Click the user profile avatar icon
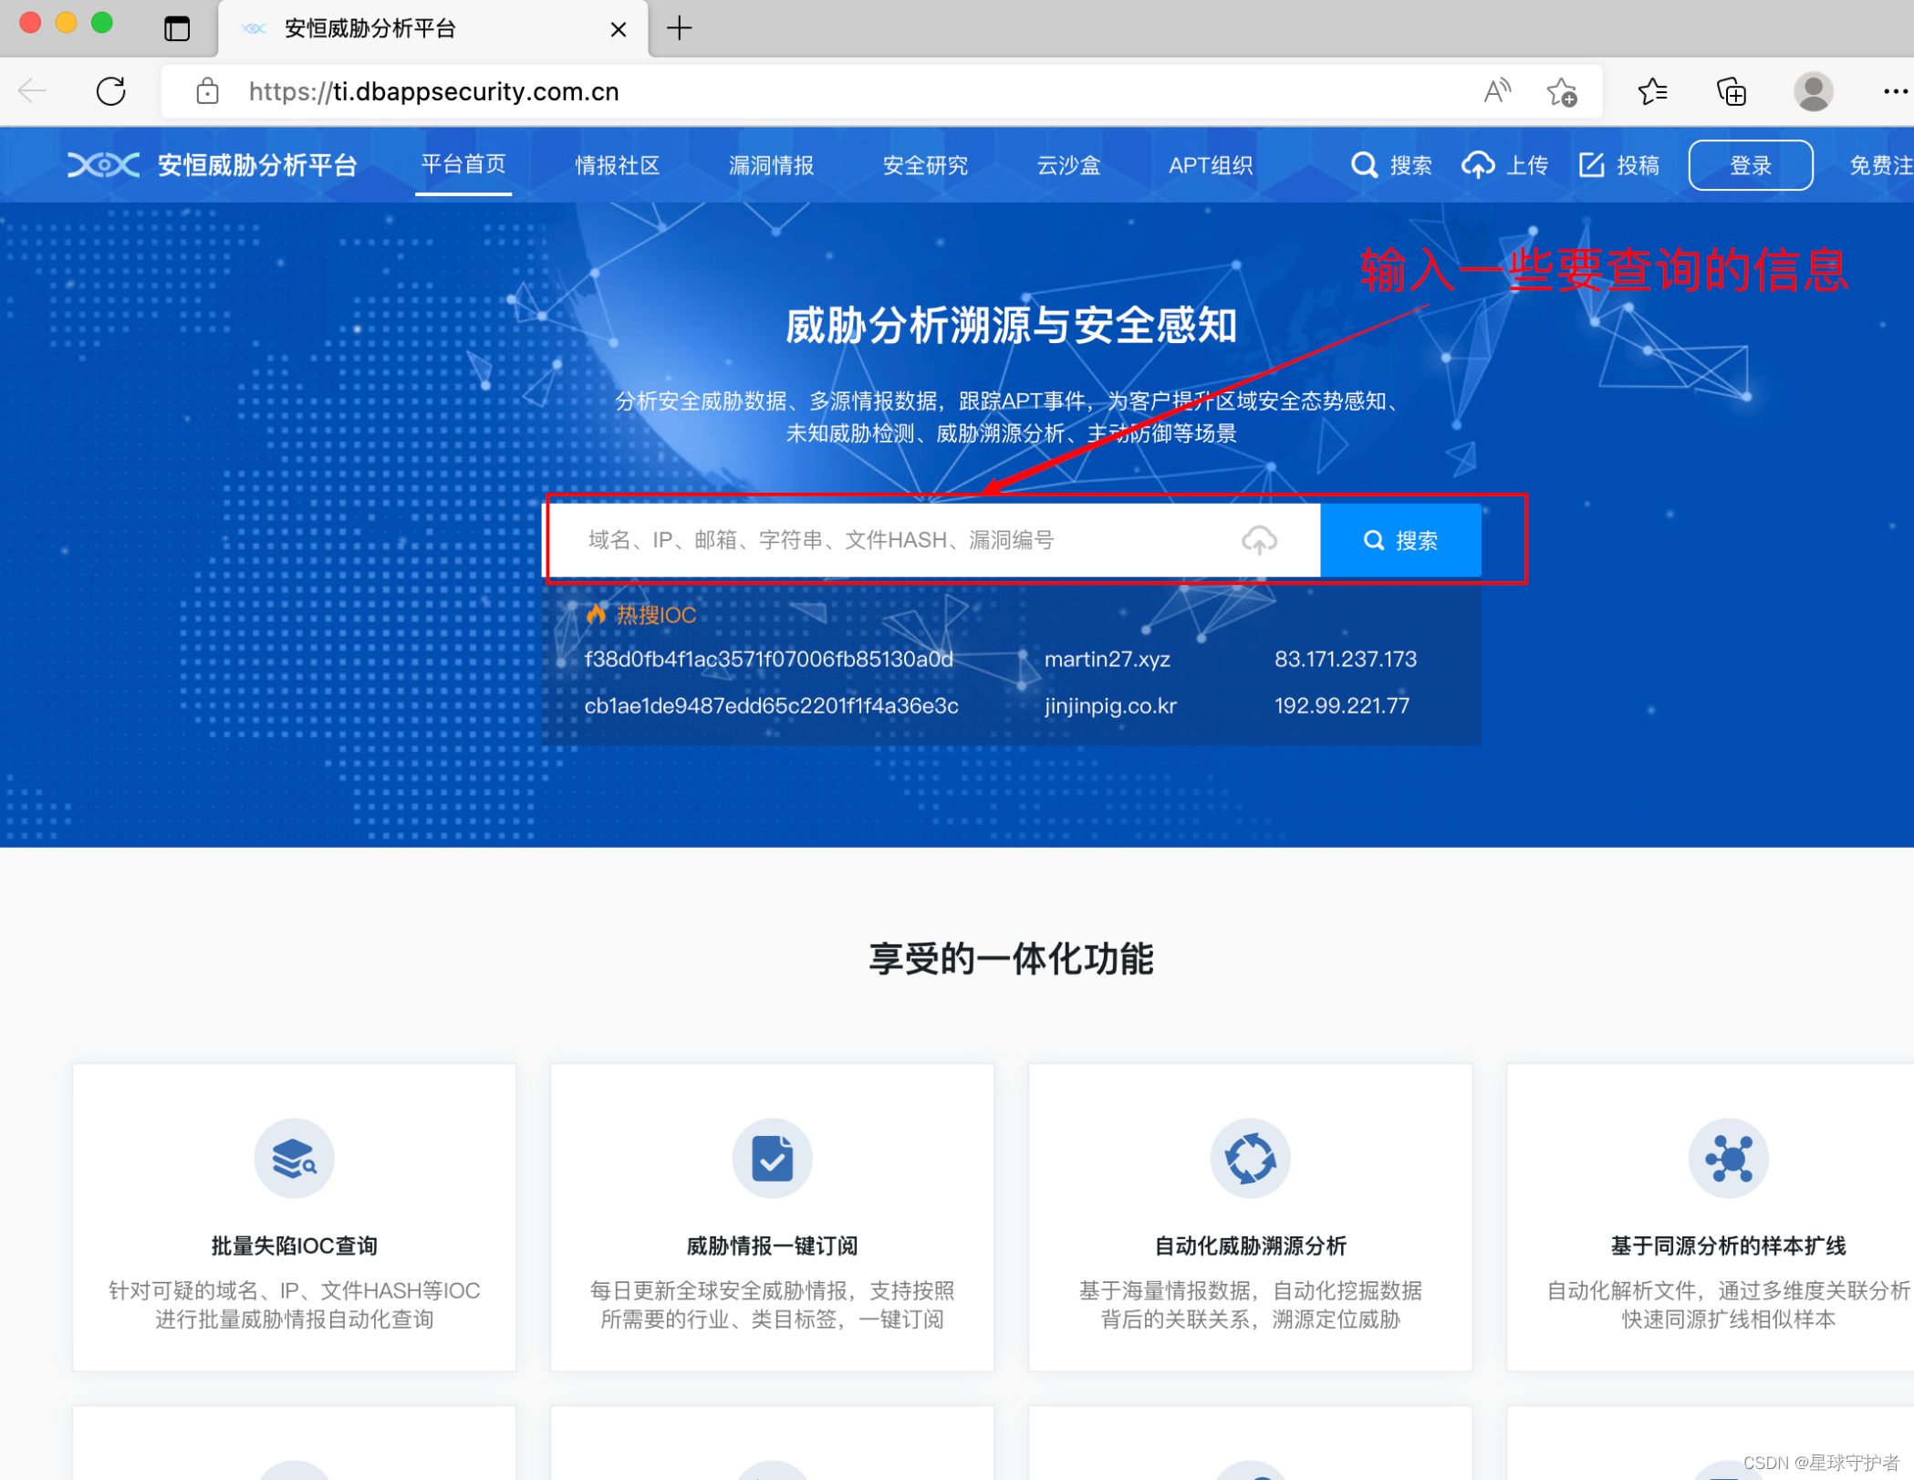Viewport: 1914px width, 1480px height. point(1812,91)
